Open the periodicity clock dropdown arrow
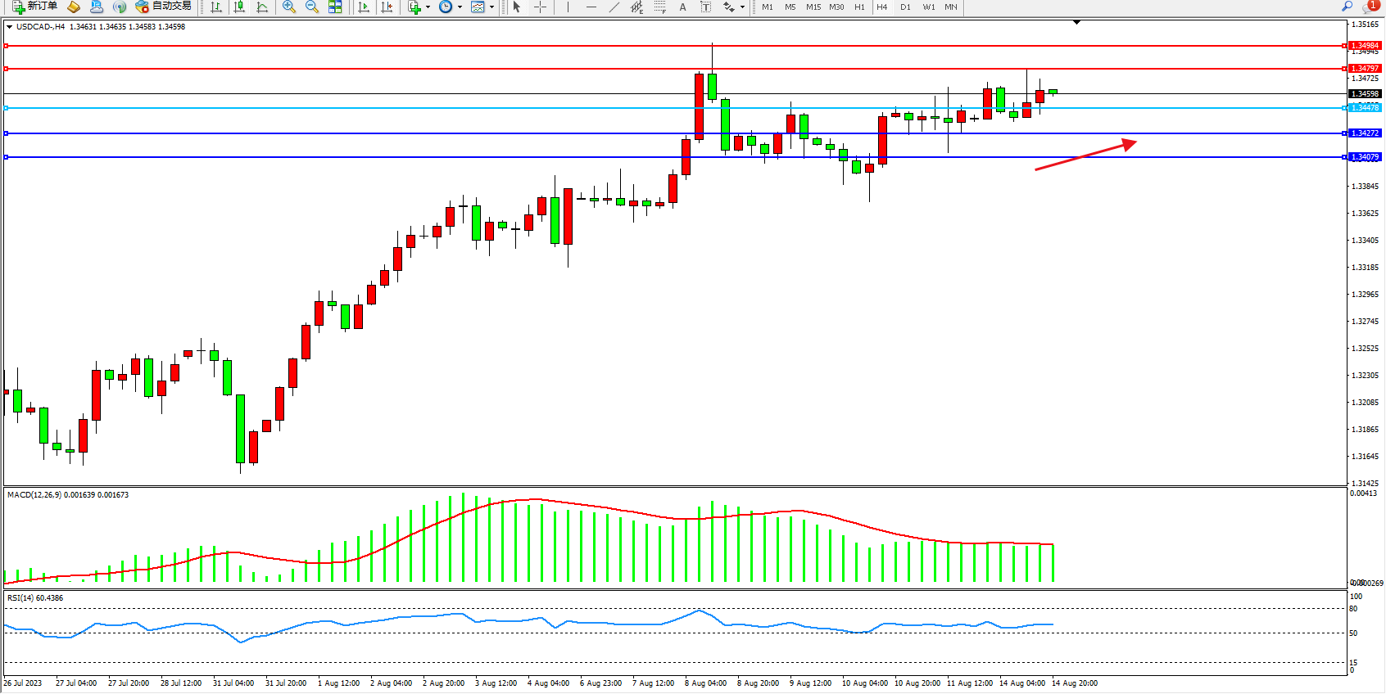The image size is (1386, 694). click(460, 7)
